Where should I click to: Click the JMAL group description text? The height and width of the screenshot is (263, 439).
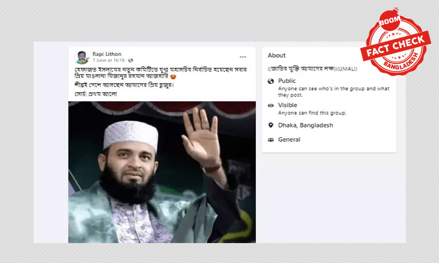click(x=312, y=69)
